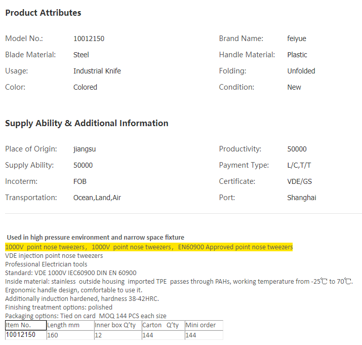Click the Item No. table header
Image resolution: width=362 pixels, height=345 pixels.
(x=19, y=325)
